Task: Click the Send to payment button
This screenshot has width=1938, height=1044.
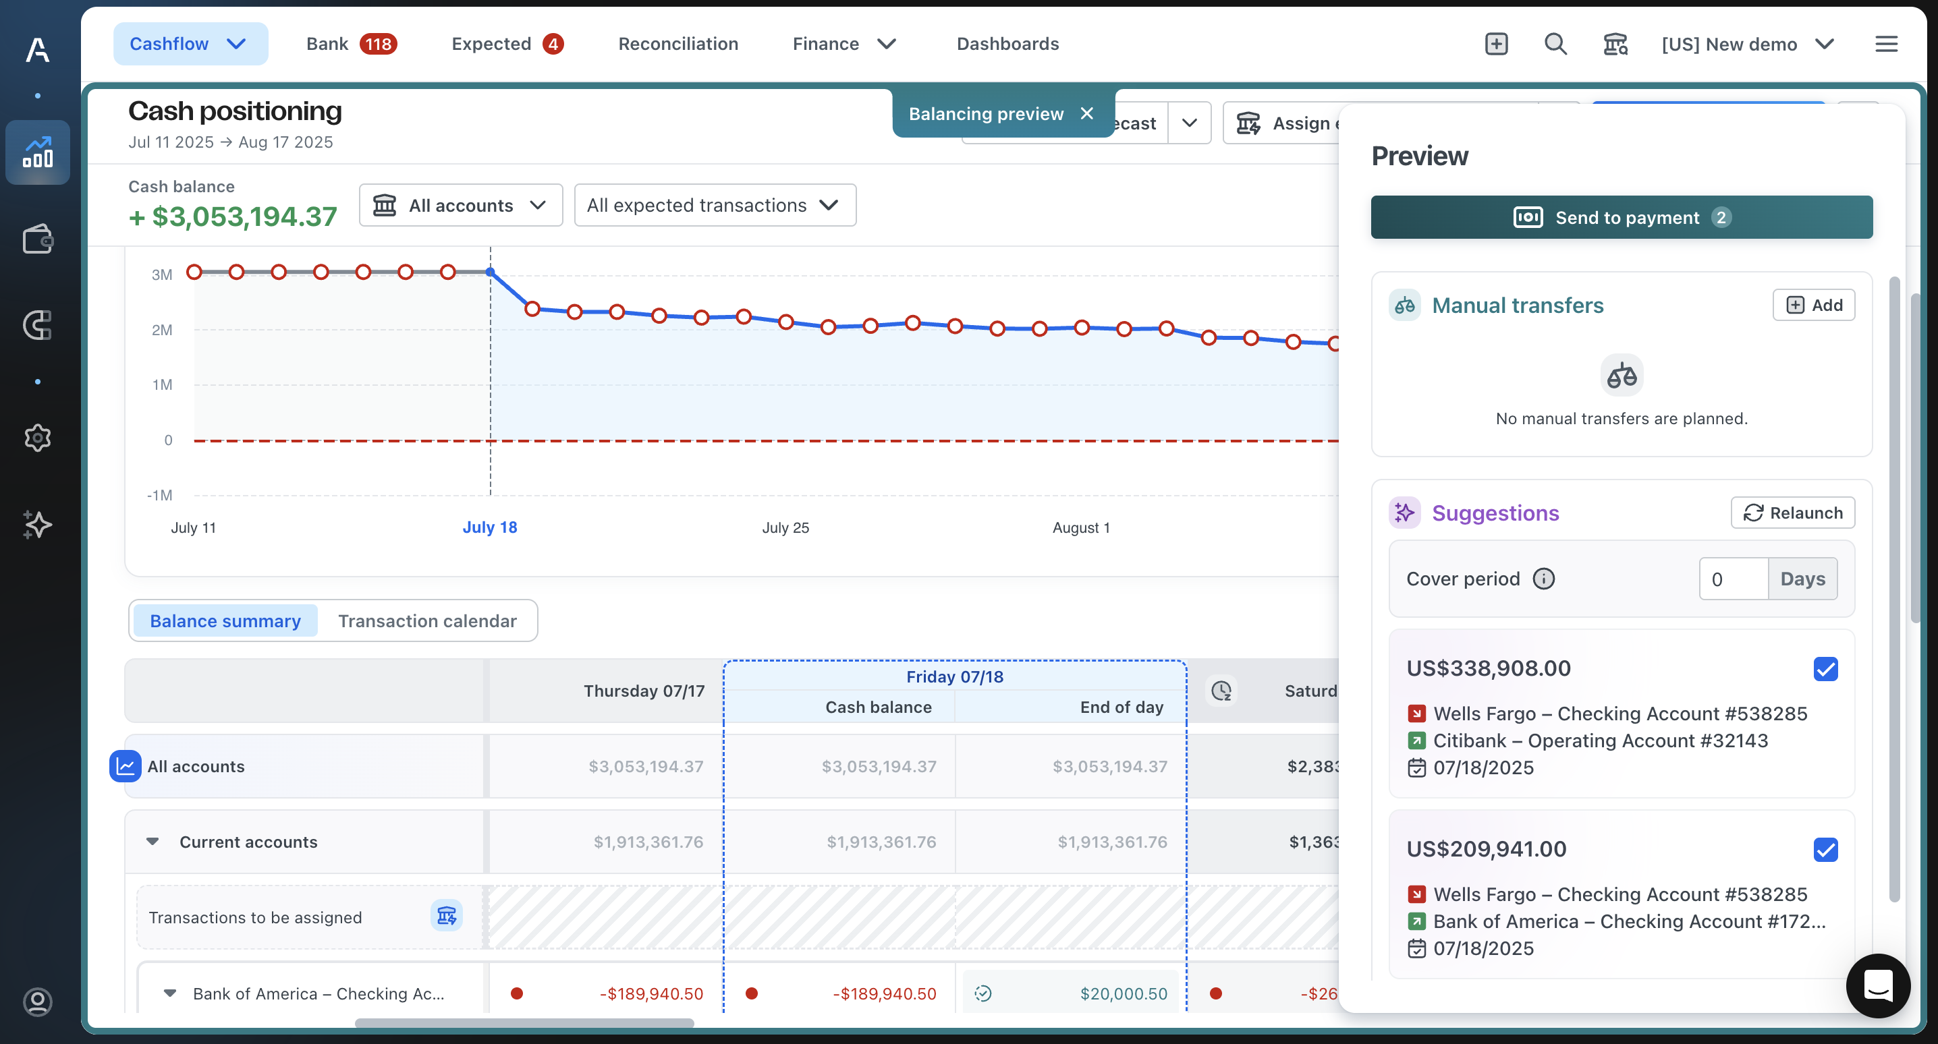Action: [x=1622, y=217]
